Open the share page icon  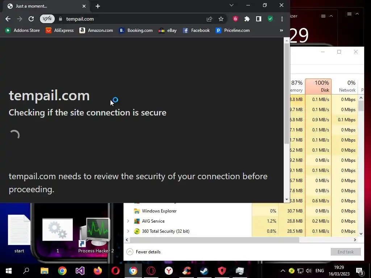tap(209, 19)
